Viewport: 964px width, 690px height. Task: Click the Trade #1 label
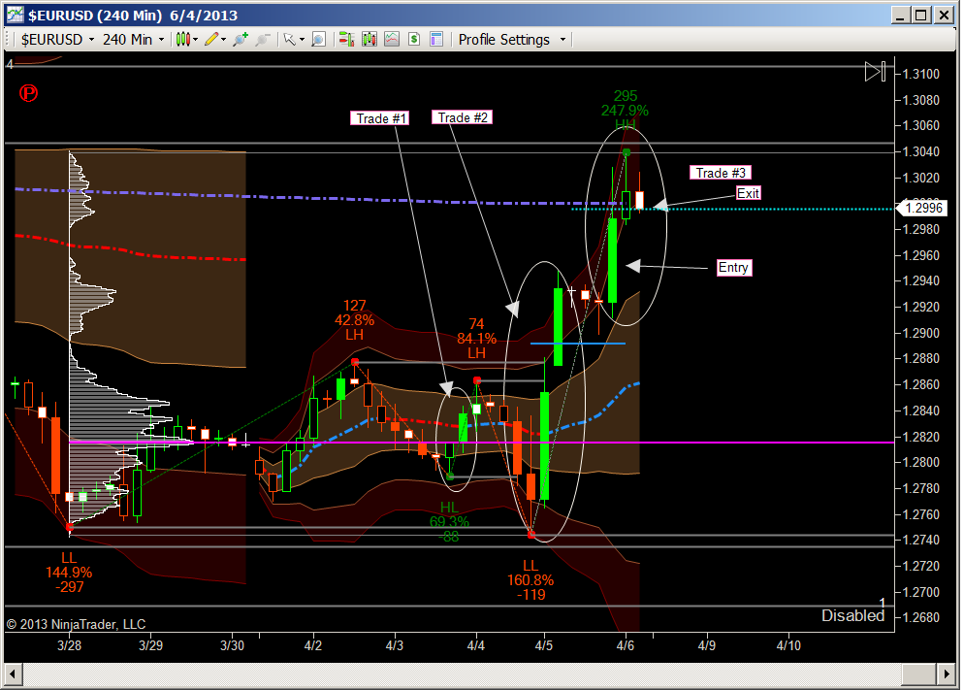pos(381,118)
